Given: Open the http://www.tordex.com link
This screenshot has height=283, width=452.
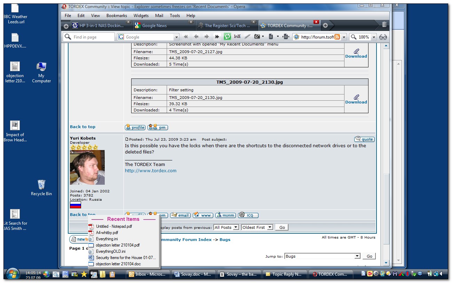Looking at the screenshot, I should [x=150, y=170].
